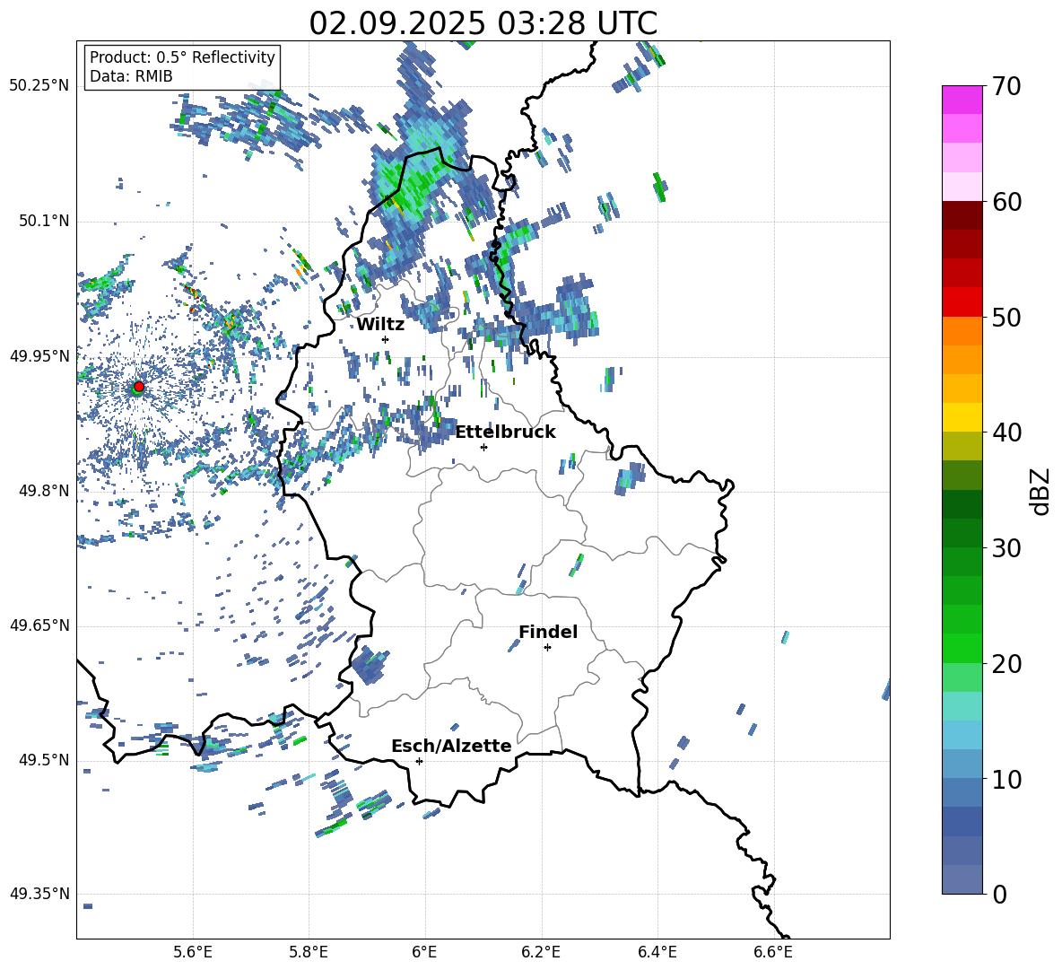The height and width of the screenshot is (970, 1062).
Task: Click the 20 tick on colorbar
Action: (x=1006, y=664)
